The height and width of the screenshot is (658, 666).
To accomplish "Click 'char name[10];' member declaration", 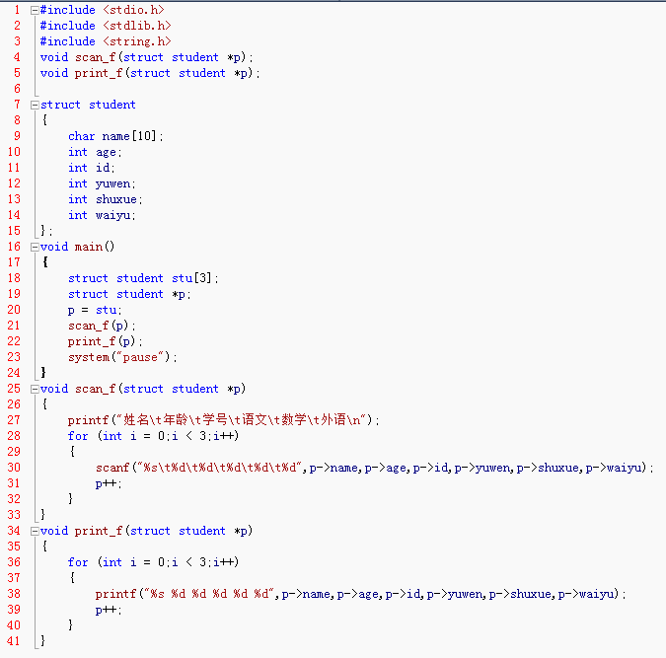I will [x=115, y=136].
